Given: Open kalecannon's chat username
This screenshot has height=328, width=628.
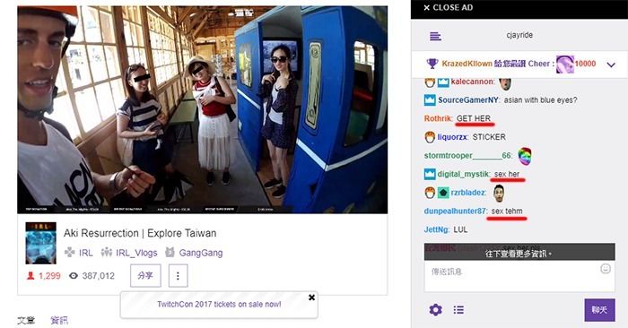Looking at the screenshot, I should [473, 82].
